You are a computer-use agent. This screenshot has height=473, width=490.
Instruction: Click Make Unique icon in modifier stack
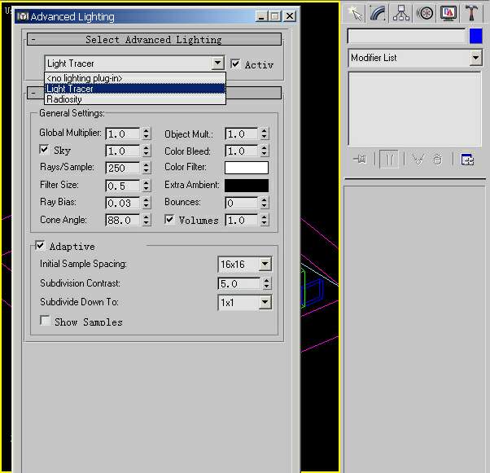click(x=418, y=160)
